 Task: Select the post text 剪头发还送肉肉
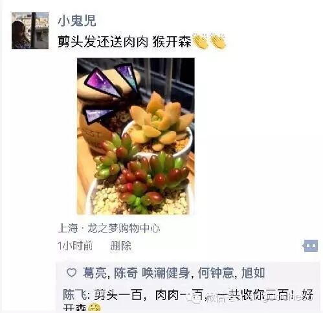tap(103, 41)
